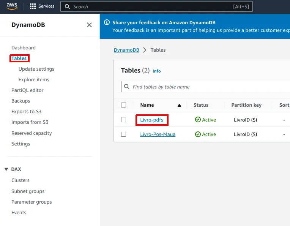Go to PartiQL editor in sidebar
Screen dimensions: 290x226
pyautogui.click(x=27, y=90)
